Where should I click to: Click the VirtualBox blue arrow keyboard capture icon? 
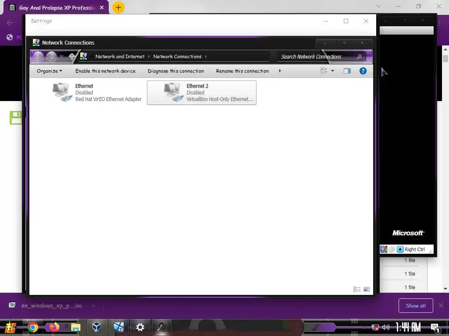(x=400, y=249)
